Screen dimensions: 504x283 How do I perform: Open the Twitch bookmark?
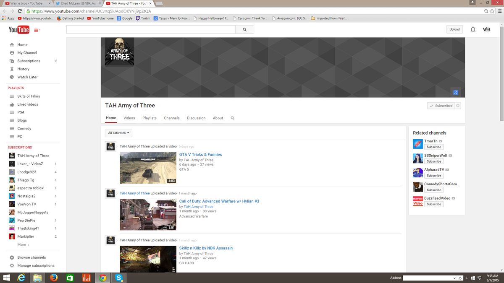click(x=143, y=18)
